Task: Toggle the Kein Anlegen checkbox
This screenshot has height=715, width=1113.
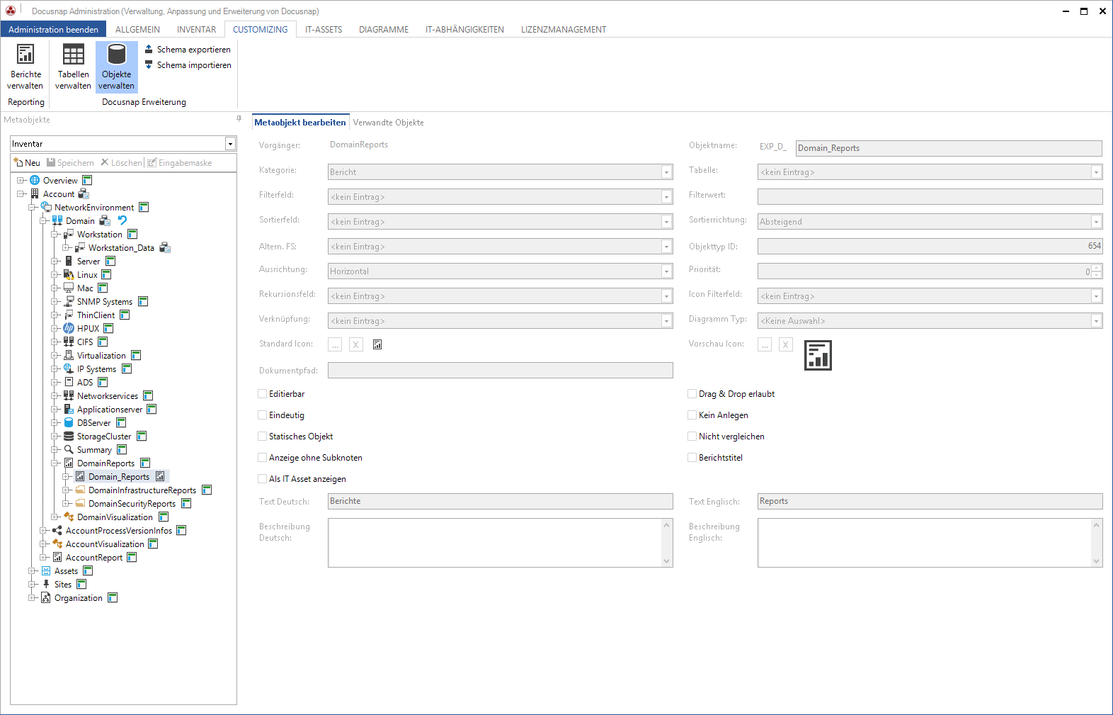Action: click(692, 415)
